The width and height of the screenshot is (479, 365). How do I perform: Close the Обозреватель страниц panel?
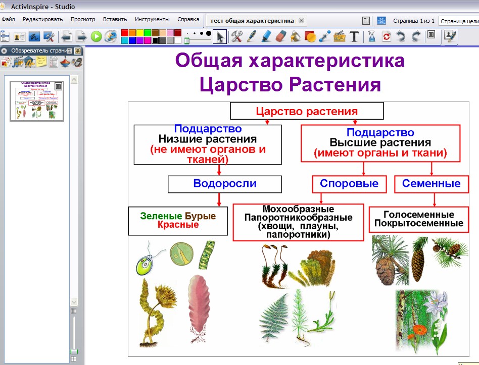(x=4, y=50)
